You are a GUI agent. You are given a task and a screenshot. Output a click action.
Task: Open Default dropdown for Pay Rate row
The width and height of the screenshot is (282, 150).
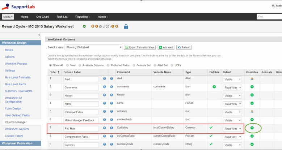[232, 129]
